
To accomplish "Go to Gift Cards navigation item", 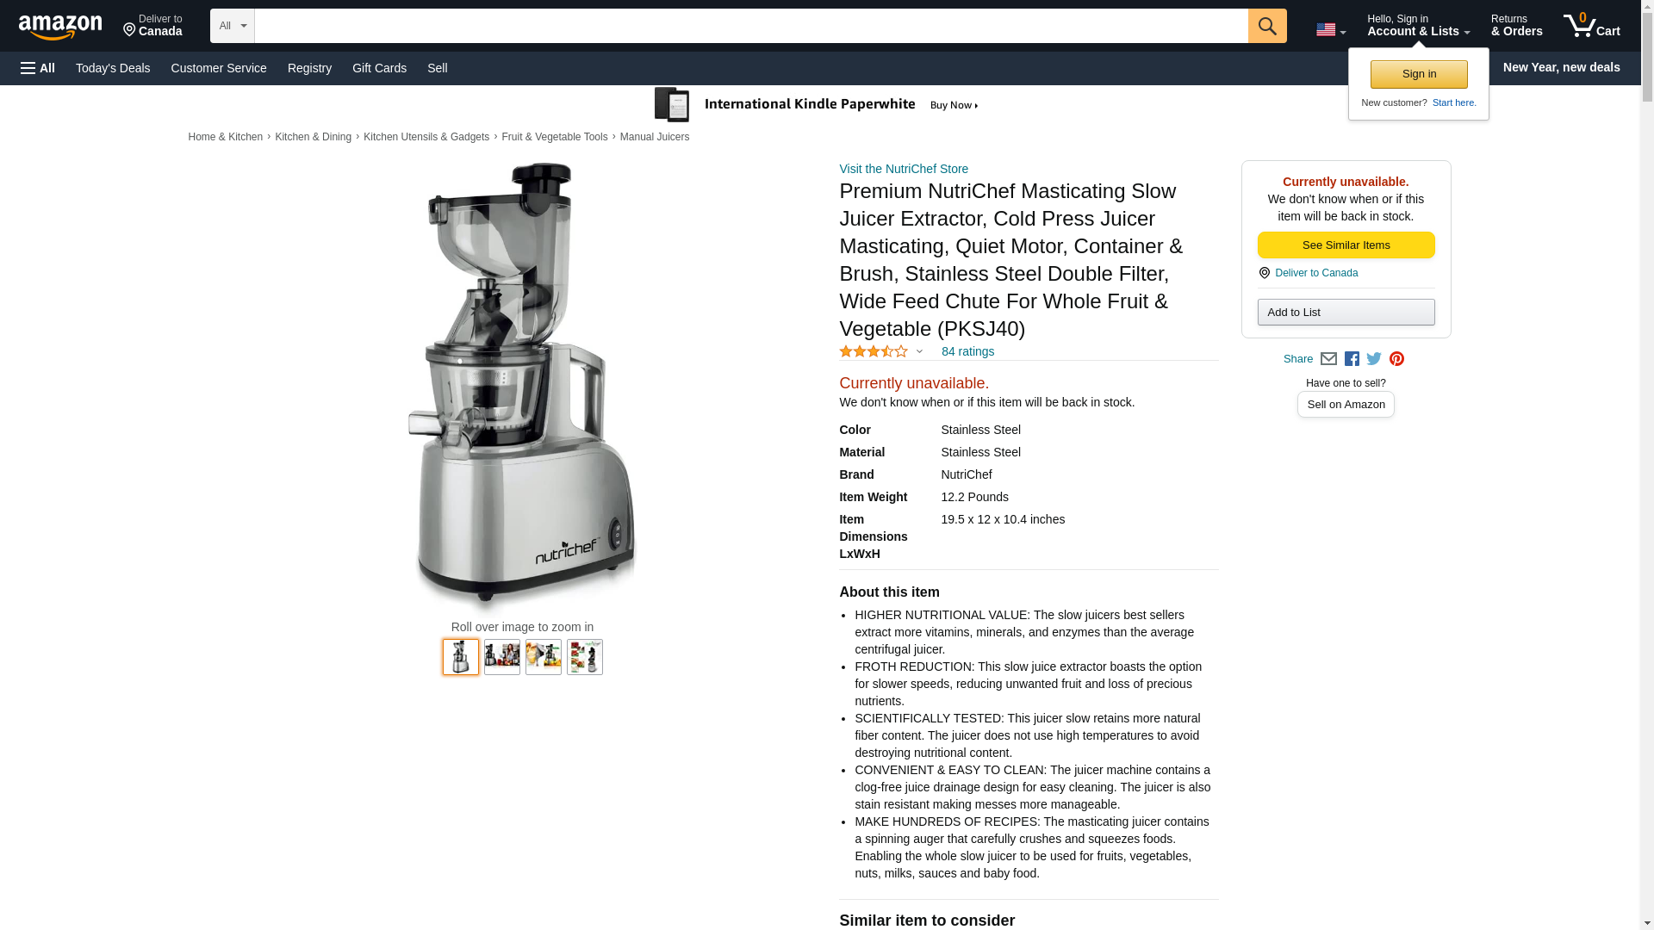I will point(379,68).
